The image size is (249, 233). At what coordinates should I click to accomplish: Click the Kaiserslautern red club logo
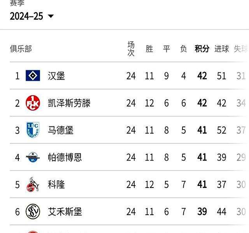tap(33, 103)
